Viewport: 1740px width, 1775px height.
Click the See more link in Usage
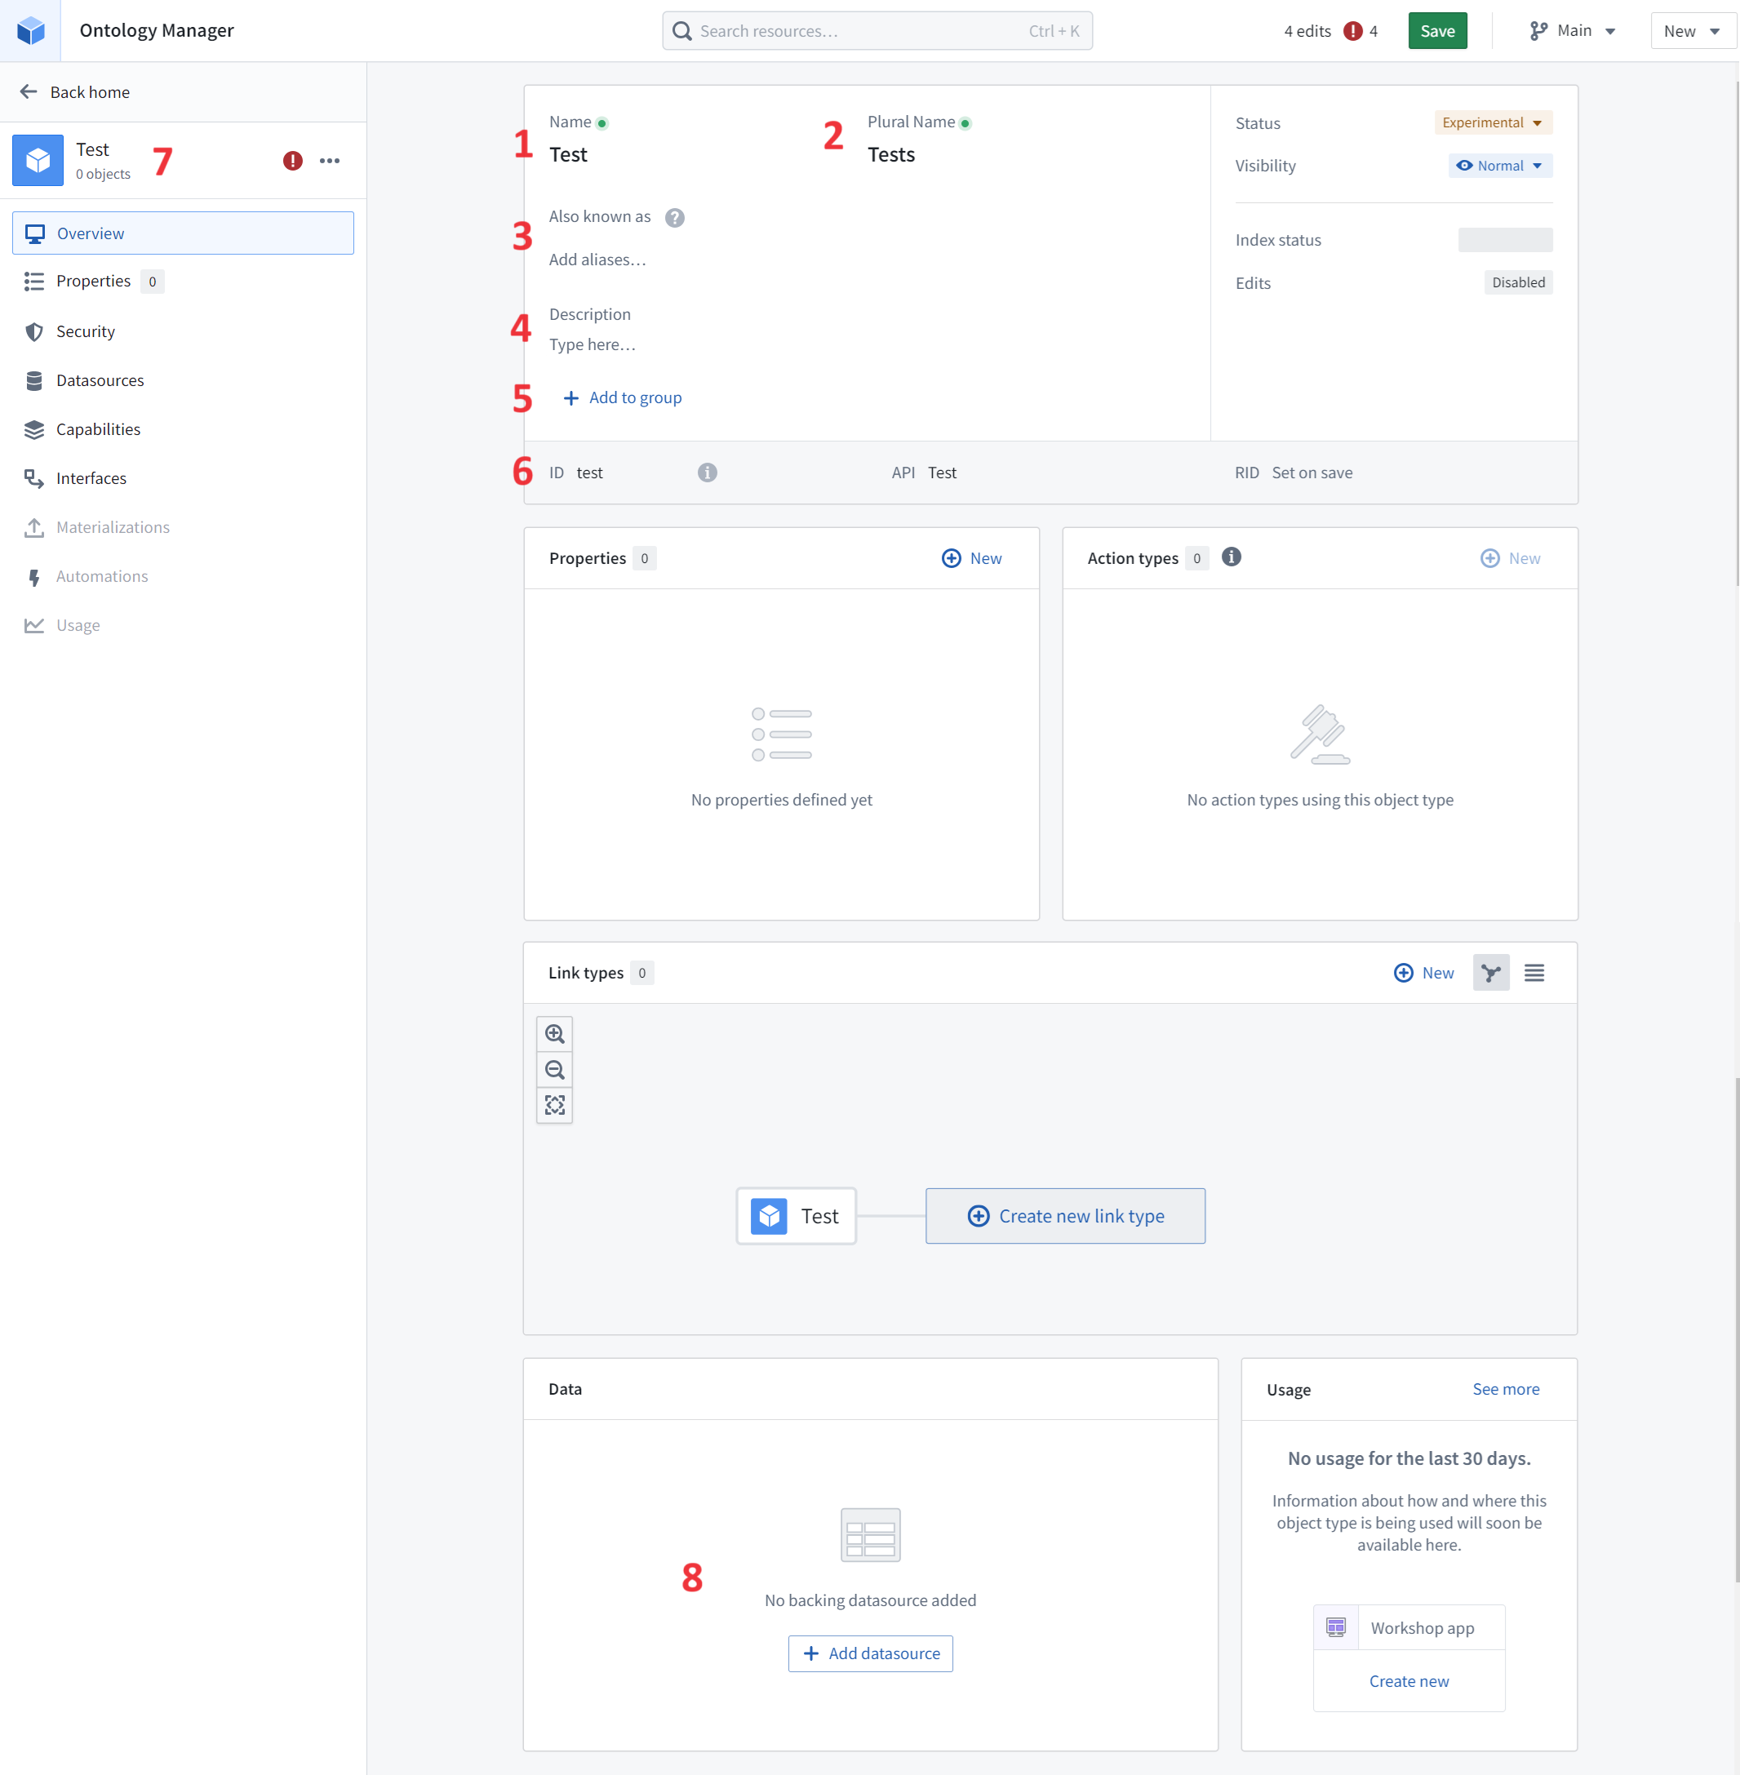coord(1505,1388)
